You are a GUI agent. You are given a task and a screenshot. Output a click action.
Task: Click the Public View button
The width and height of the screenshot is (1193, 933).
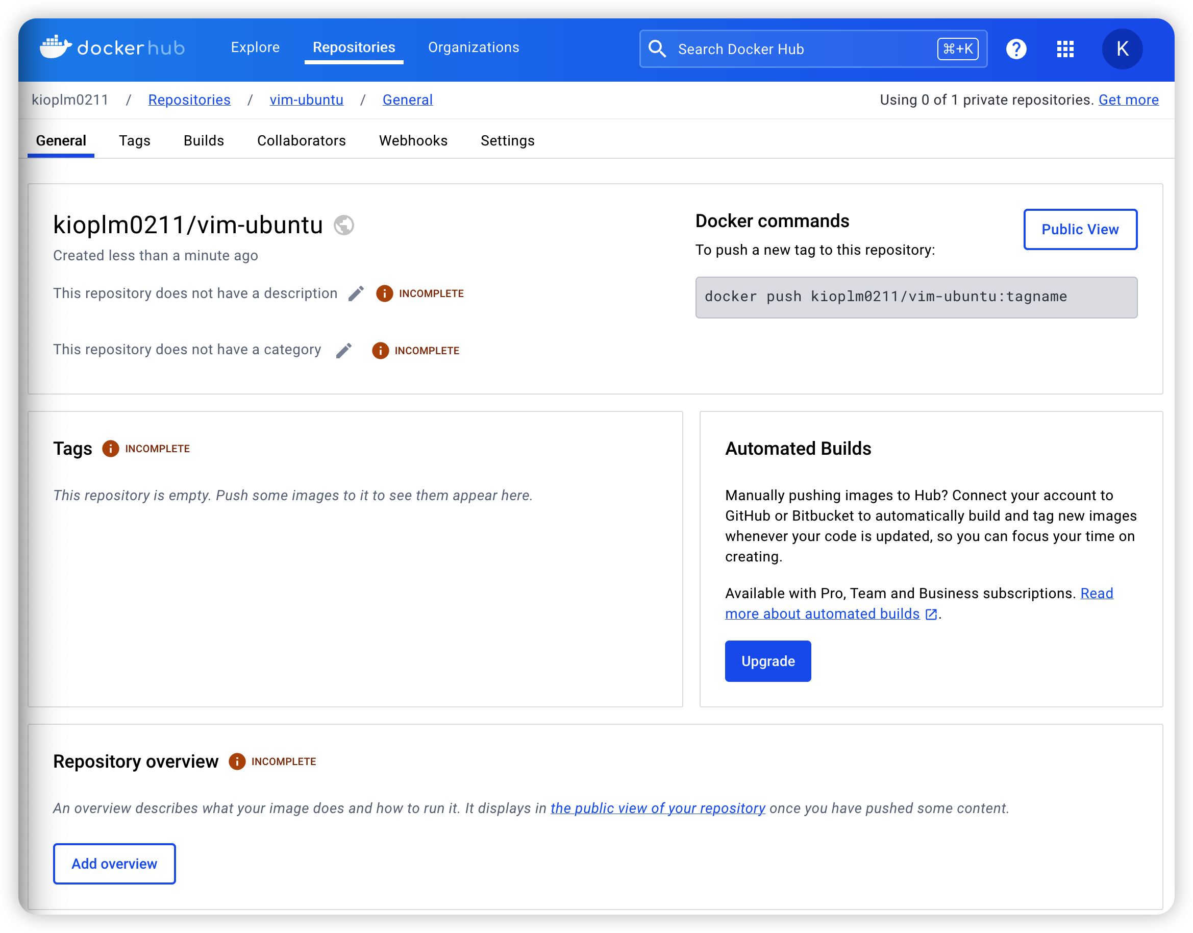(x=1079, y=230)
